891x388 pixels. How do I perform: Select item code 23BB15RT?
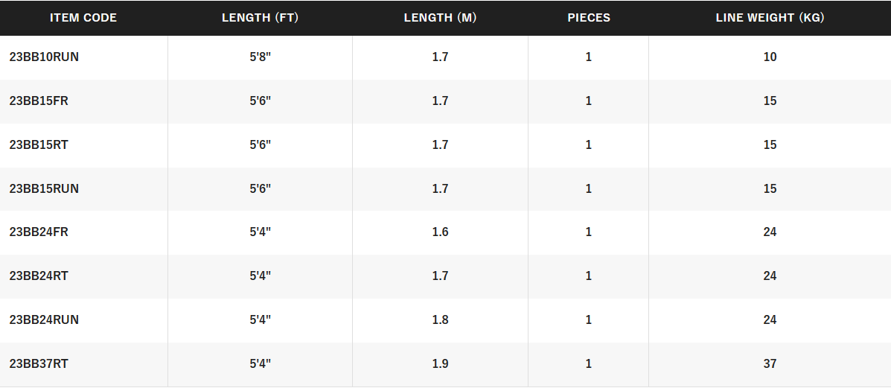point(39,145)
